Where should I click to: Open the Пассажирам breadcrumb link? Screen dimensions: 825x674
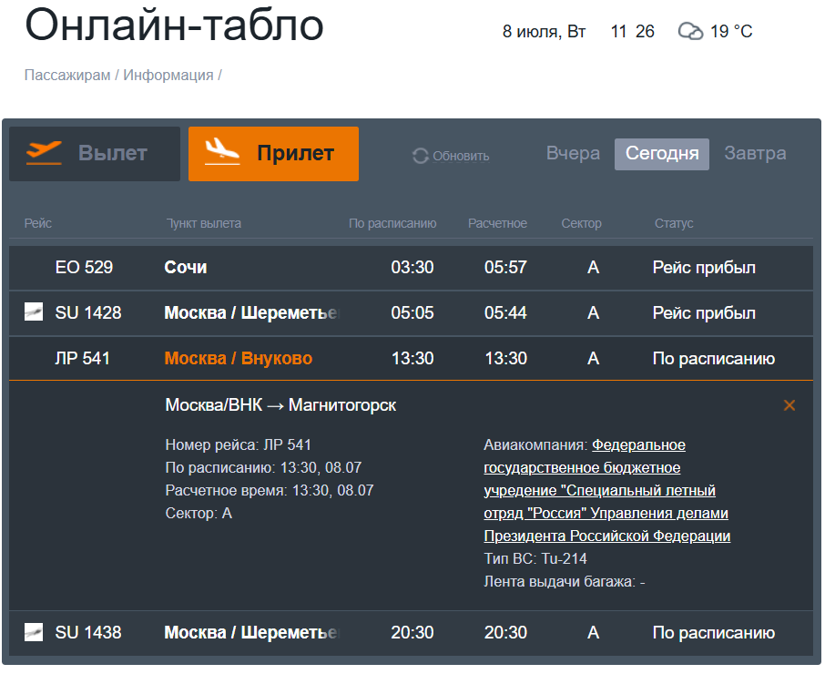pos(66,76)
